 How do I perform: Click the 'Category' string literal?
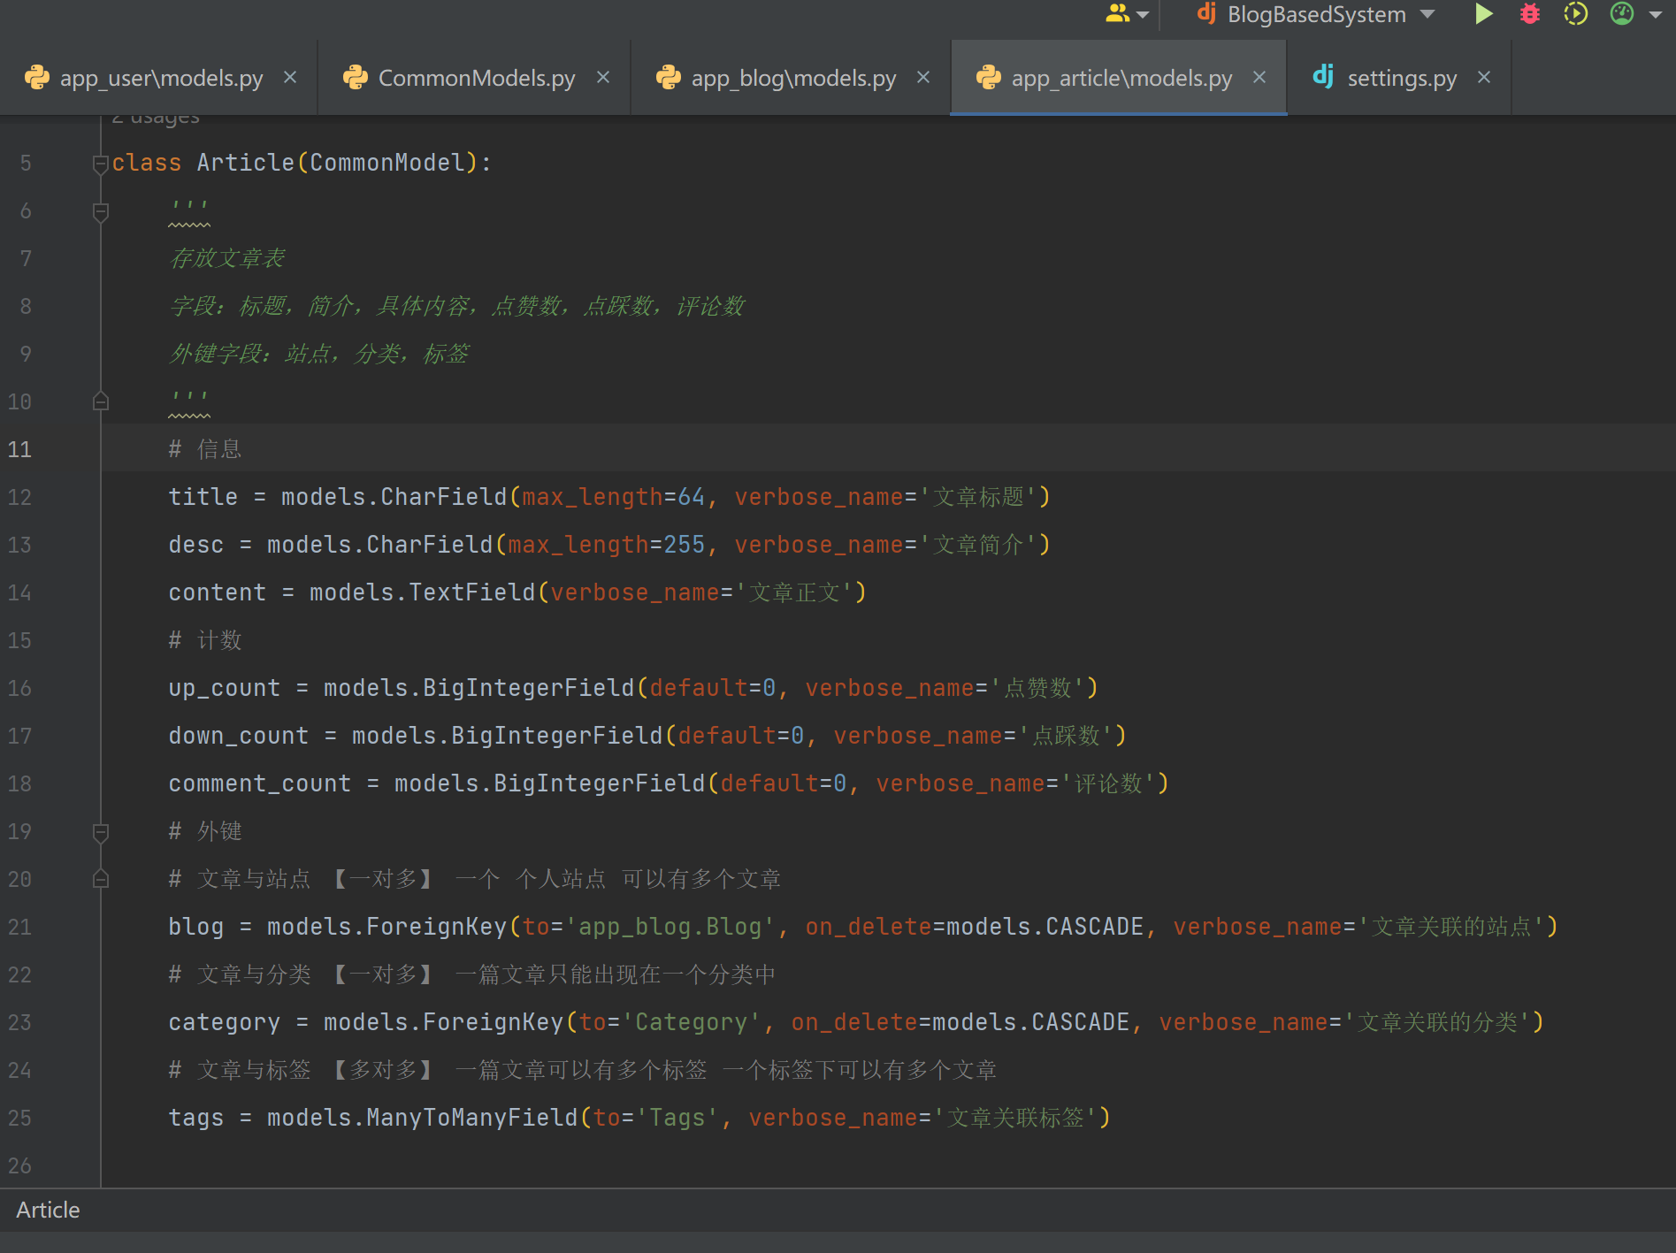(x=692, y=1022)
